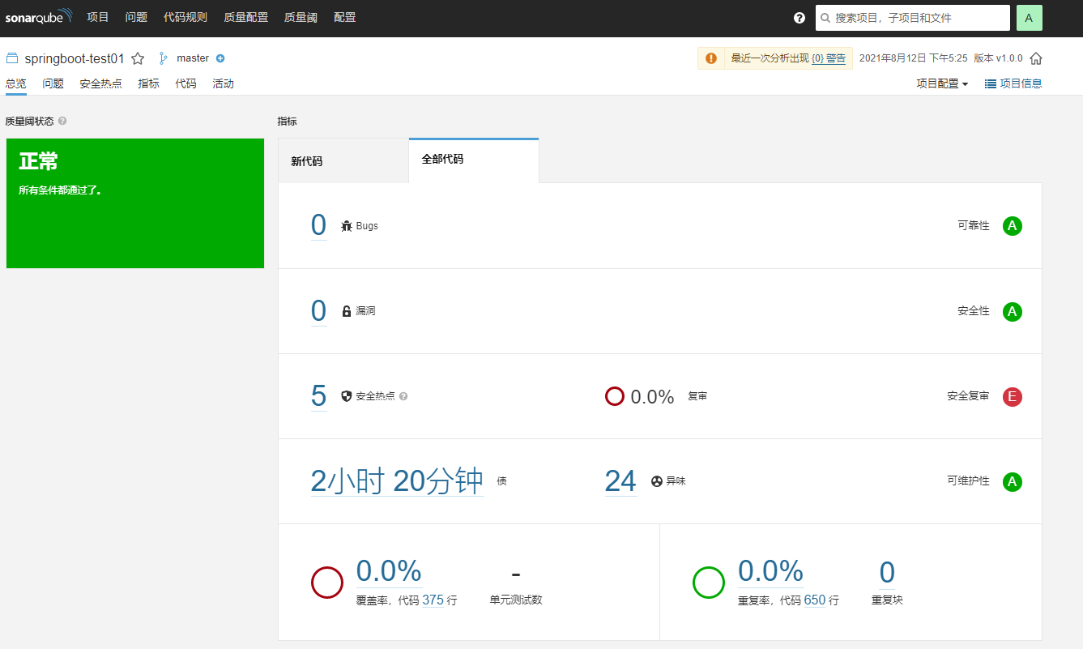Screen dimensions: 1083x649
Task: Open the user avatar A menu
Action: (x=1029, y=18)
